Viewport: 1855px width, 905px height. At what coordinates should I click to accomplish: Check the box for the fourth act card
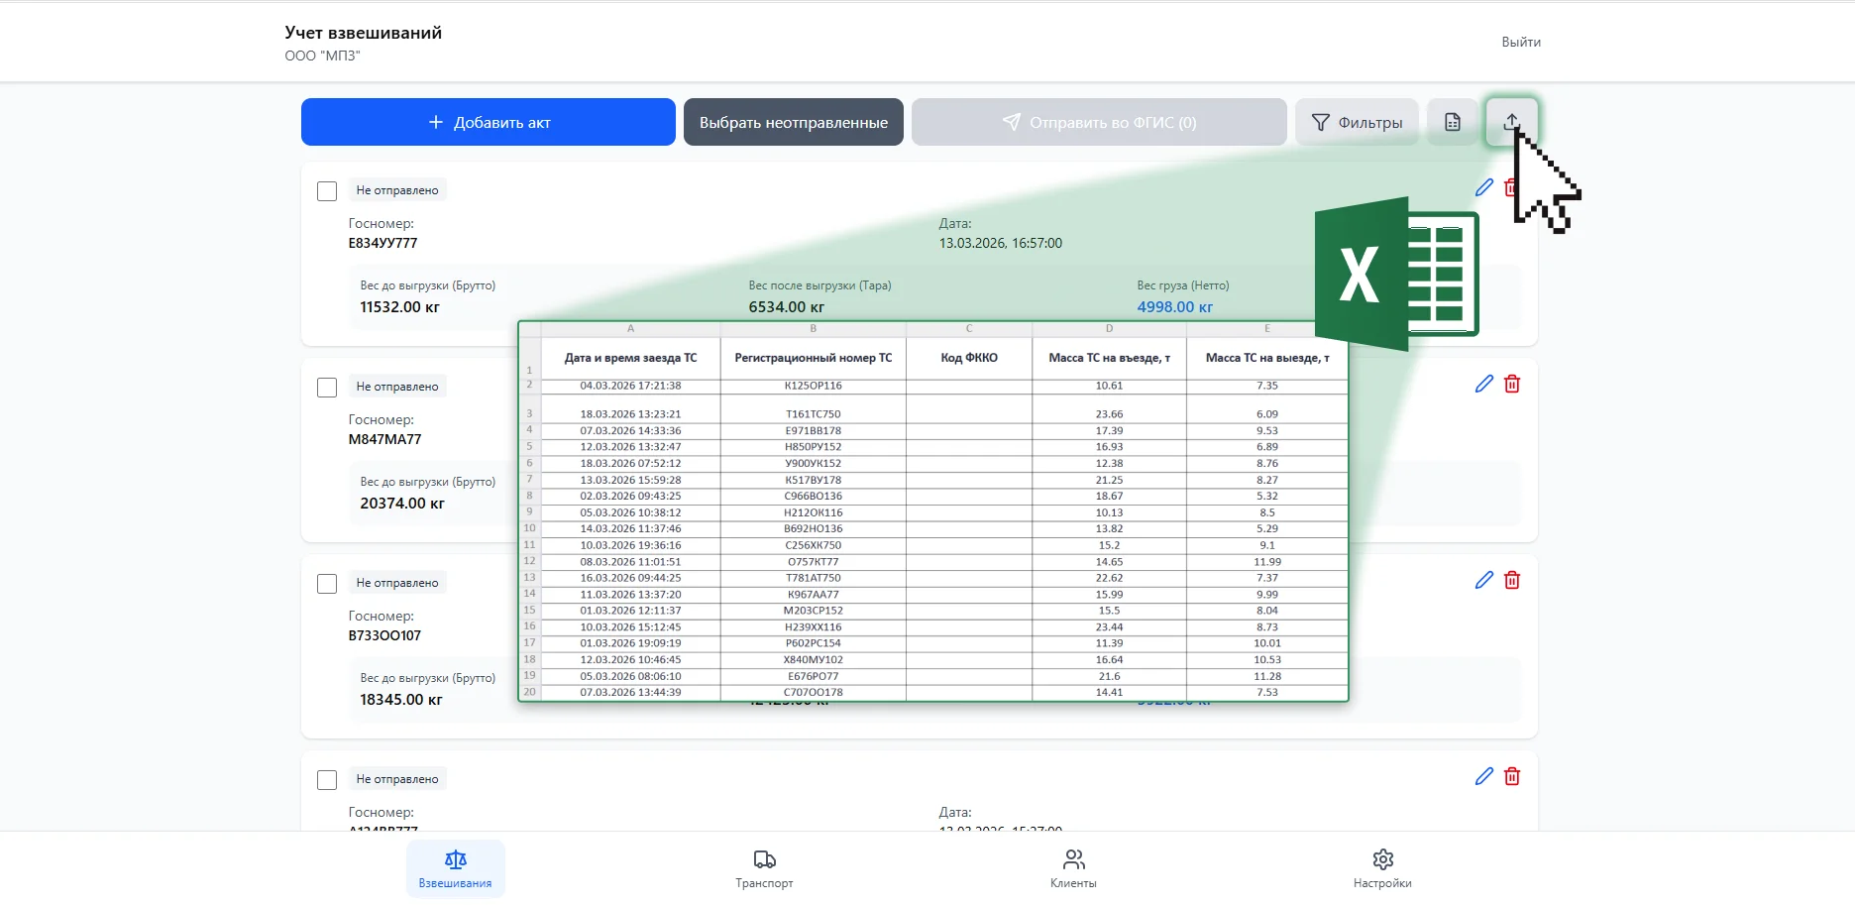[x=327, y=780]
